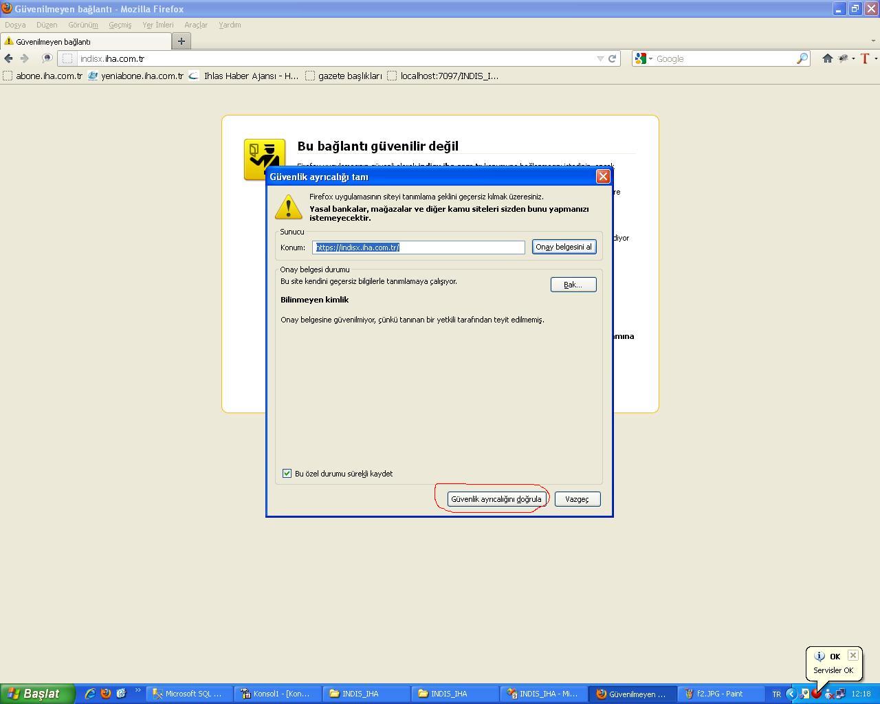The image size is (880, 704).
Task: Launch Internet Explorer from quick launch
Action: [89, 694]
